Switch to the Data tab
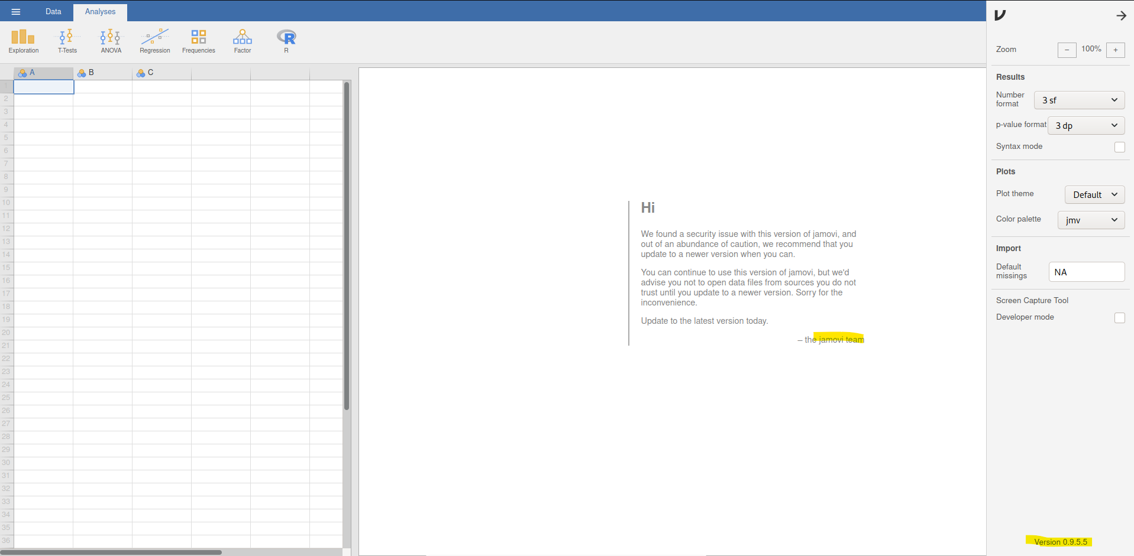The height and width of the screenshot is (556, 1134). 53,12
